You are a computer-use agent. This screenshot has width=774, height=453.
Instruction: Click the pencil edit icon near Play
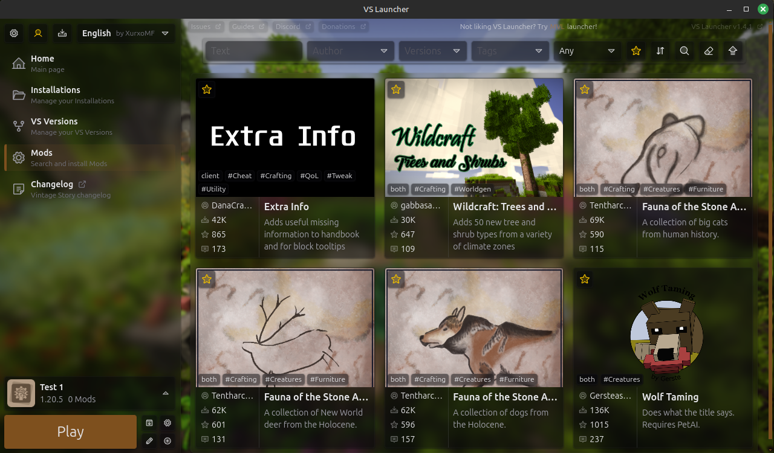coord(149,441)
